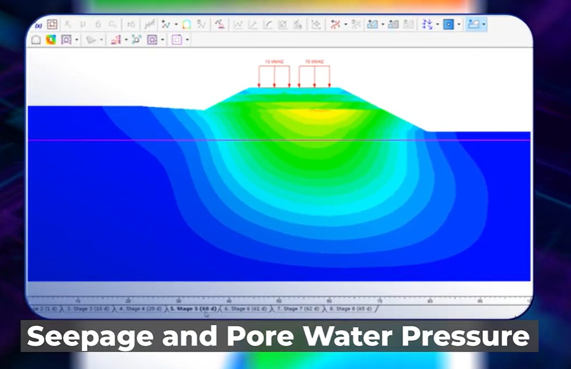
Task: Click the rainbow contour square icon
Action: tap(51, 39)
